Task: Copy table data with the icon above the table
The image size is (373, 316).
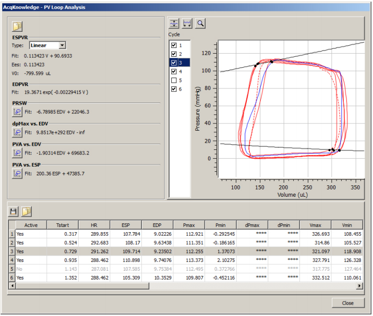Action: pos(27,211)
